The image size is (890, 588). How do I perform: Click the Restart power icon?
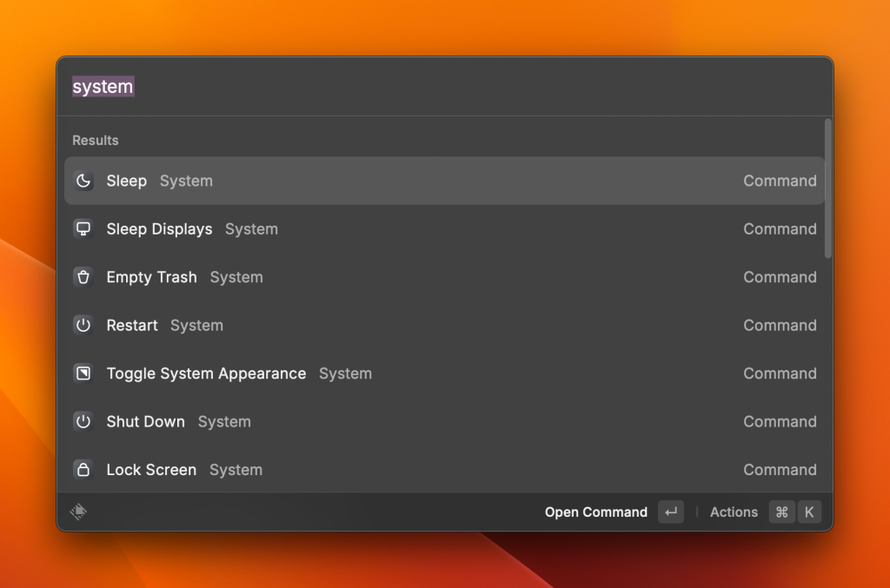pyautogui.click(x=83, y=326)
